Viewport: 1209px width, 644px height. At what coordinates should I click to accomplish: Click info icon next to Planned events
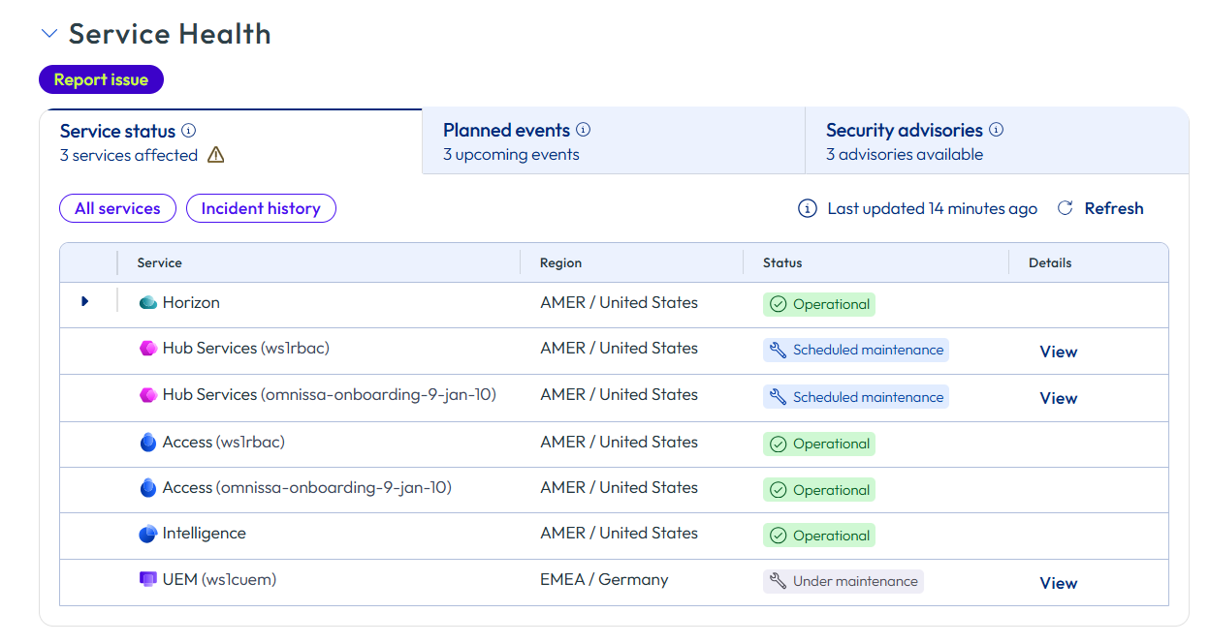(x=584, y=130)
